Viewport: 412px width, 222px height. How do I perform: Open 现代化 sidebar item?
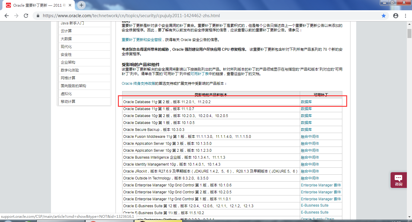[x=66, y=46]
